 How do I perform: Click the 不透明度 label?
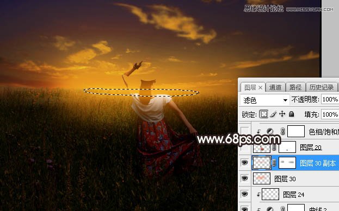click(x=305, y=99)
